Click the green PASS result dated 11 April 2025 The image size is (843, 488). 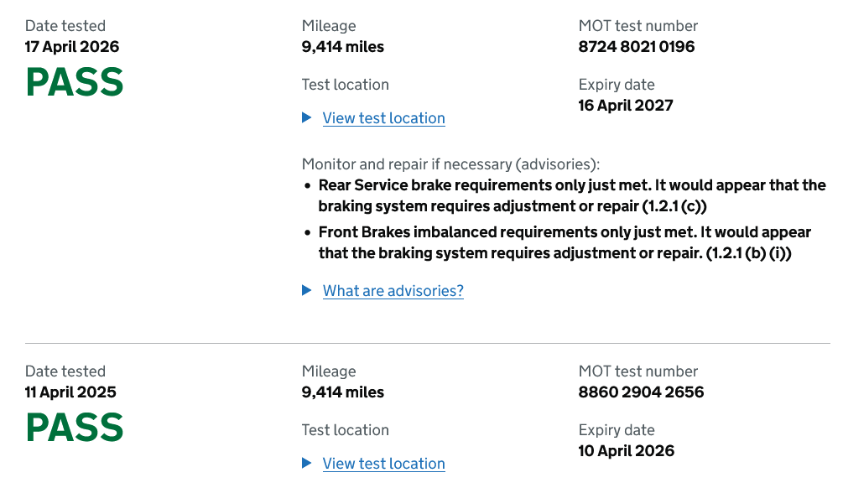74,427
